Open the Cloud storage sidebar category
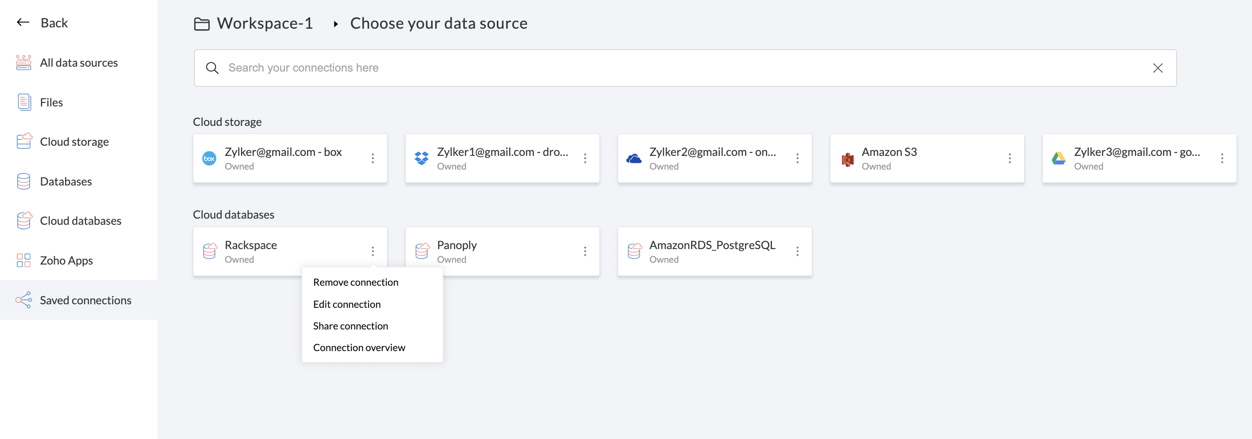Viewport: 1252px width, 439px height. click(x=74, y=142)
